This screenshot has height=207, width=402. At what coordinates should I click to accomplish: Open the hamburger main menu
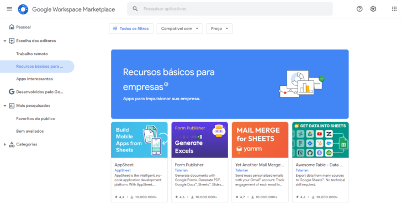click(x=9, y=9)
